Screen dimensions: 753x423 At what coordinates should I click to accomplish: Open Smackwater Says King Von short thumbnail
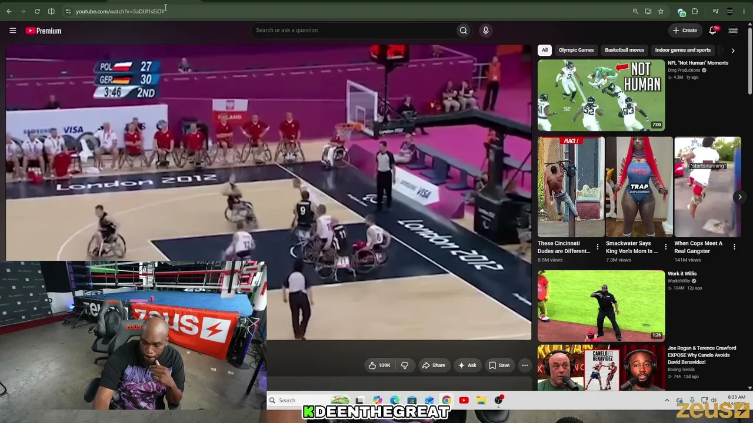click(x=639, y=187)
